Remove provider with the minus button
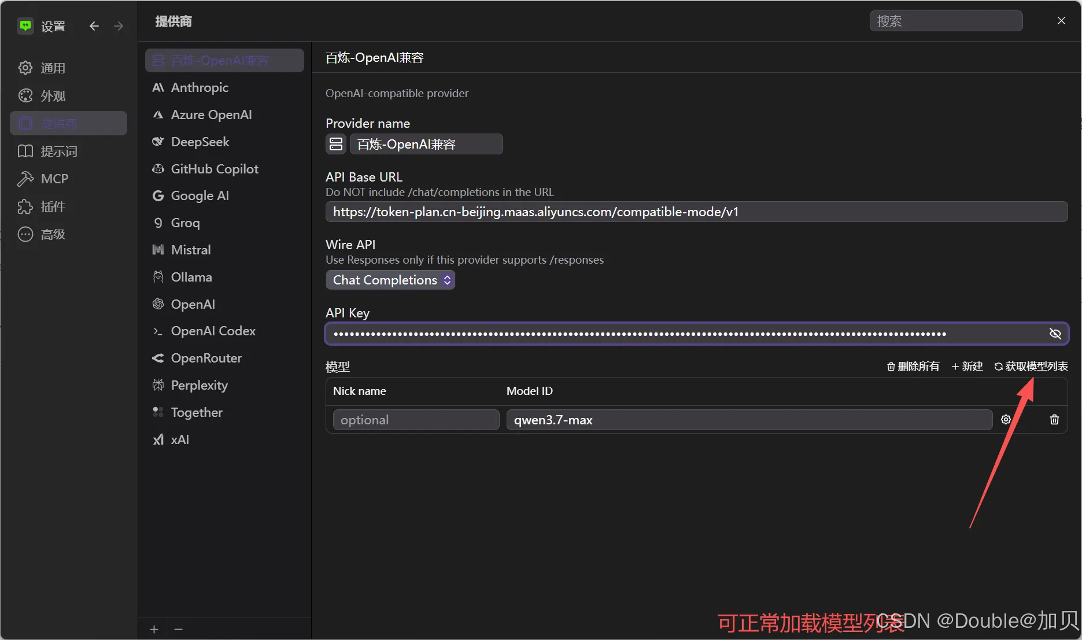Image resolution: width=1082 pixels, height=640 pixels. (179, 629)
